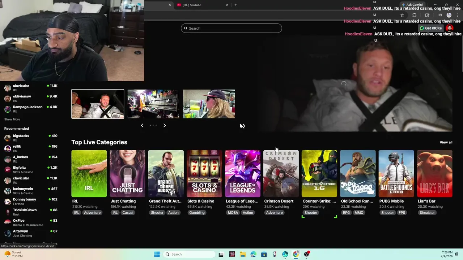Select the colorful room stream thumbnail
This screenshot has height=260, width=463.
153,104
